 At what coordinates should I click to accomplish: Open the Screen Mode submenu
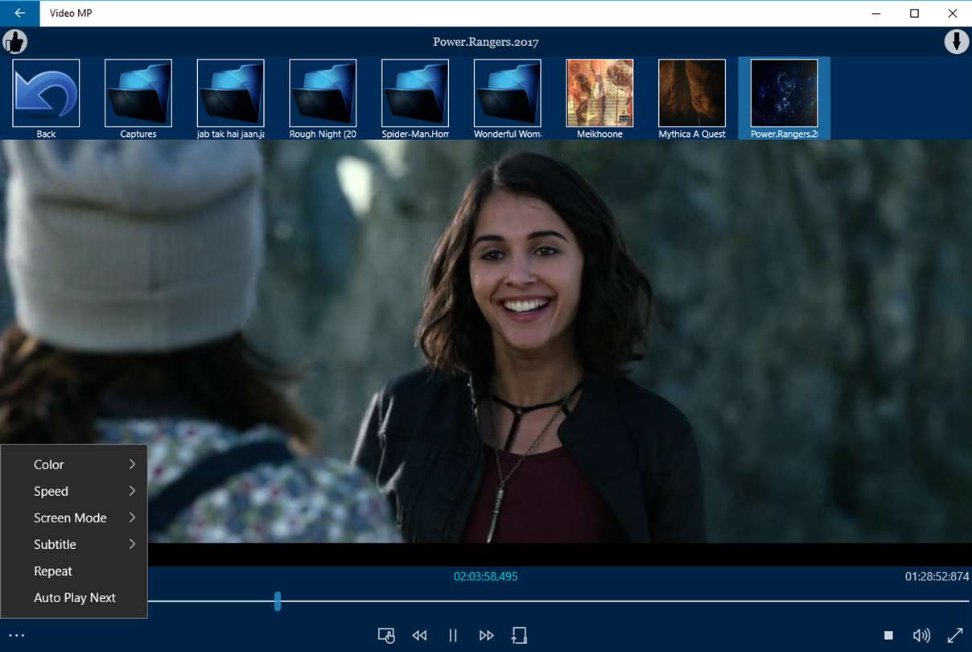pos(74,518)
